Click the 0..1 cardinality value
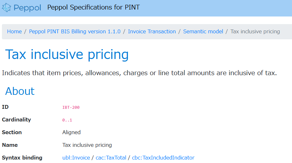Image resolution: width=292 pixels, height=163 pixels. point(67,120)
